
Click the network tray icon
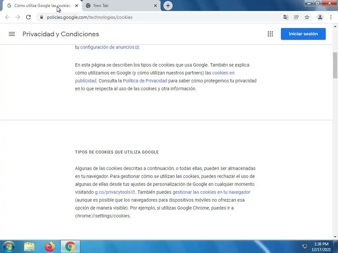pos(305,246)
